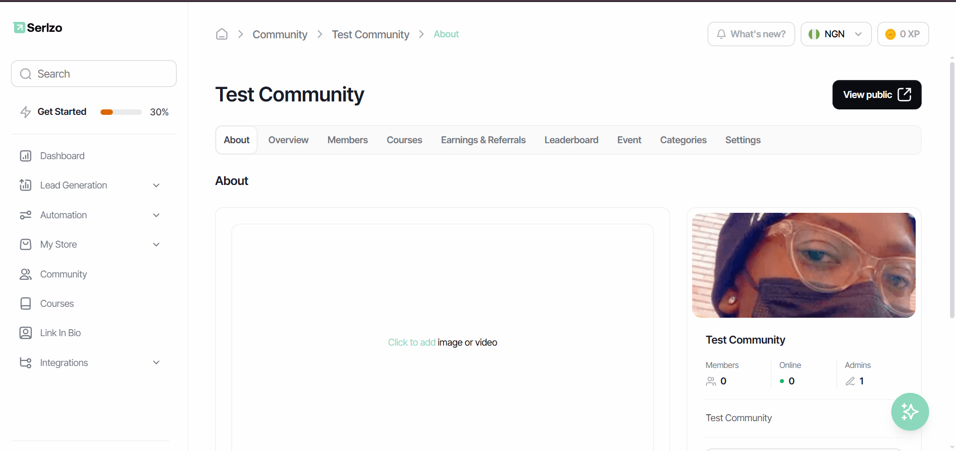This screenshot has height=451, width=956.
Task: Click the Serlzo logo
Action: 38,28
